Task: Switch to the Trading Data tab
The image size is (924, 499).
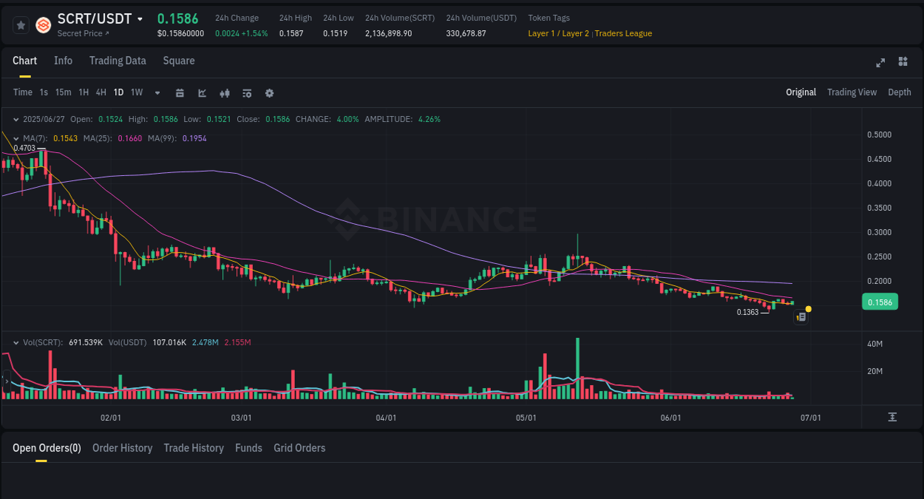Action: point(118,61)
